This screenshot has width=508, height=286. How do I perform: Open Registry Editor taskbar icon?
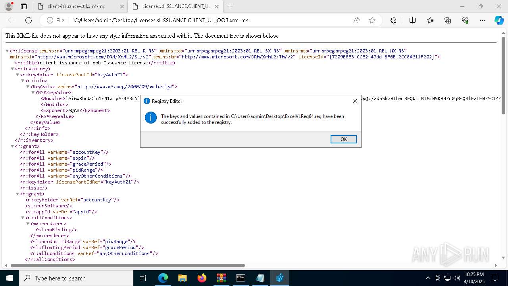280,278
